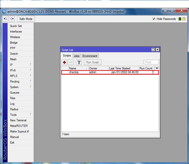Maximize the WinBox main window
Viewport: 189px width, 164px height.
pyautogui.click(x=172, y=11)
